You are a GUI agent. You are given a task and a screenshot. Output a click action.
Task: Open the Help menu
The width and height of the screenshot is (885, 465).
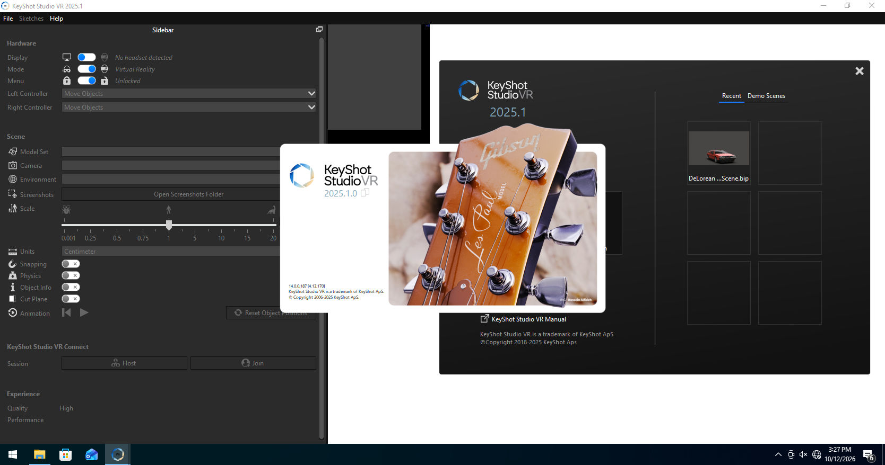click(56, 18)
